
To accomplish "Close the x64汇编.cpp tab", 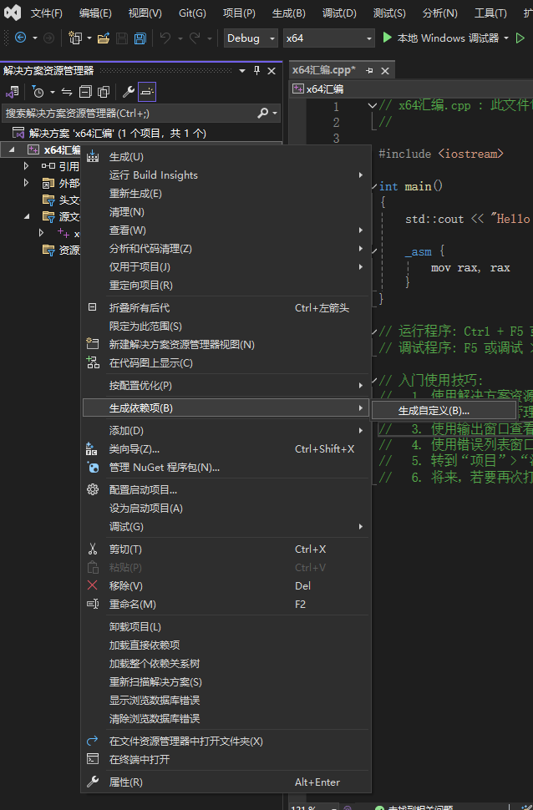I will 385,71.
